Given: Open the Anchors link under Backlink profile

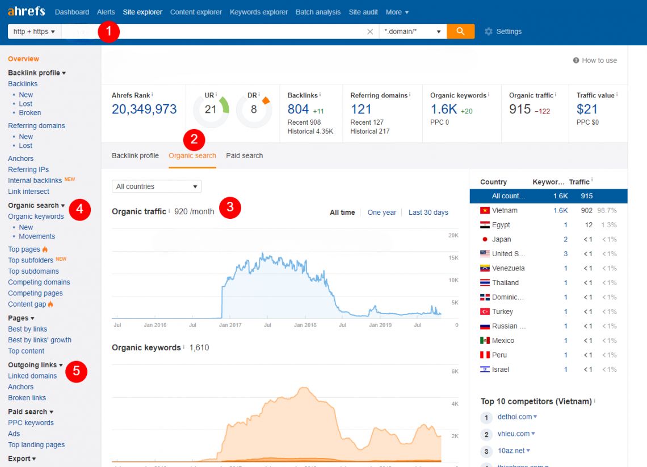Looking at the screenshot, I should (20, 158).
